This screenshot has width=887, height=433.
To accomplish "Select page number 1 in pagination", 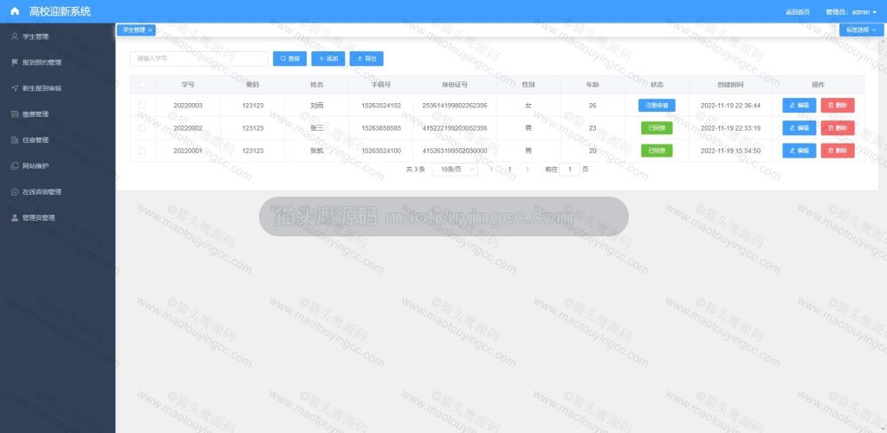I will (509, 170).
